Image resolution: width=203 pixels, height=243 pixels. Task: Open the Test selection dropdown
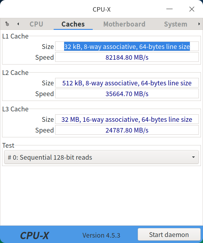[101, 157]
